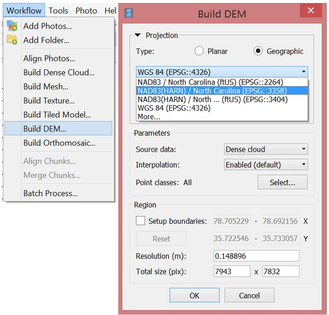Viewport: 329px width, 315px height.
Task: Close the Build DEM dialog
Action: click(311, 11)
